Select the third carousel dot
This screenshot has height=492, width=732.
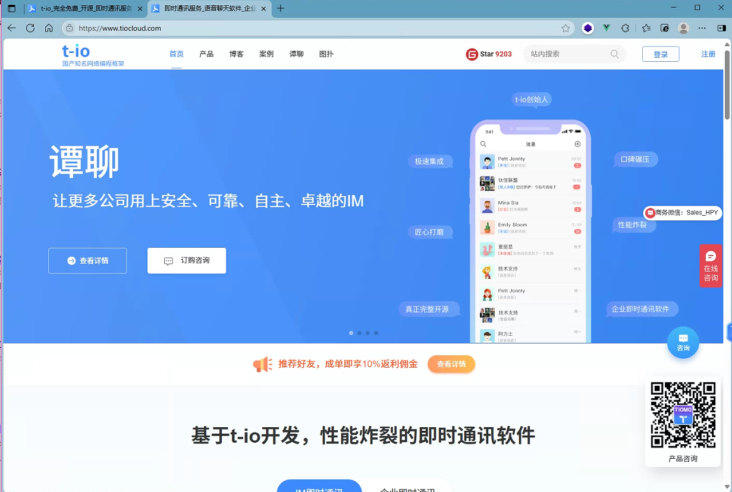click(367, 333)
